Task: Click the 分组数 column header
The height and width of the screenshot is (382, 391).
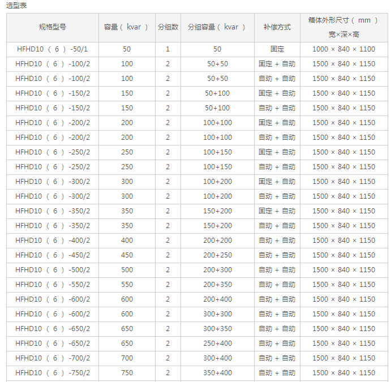Action: 168,27
